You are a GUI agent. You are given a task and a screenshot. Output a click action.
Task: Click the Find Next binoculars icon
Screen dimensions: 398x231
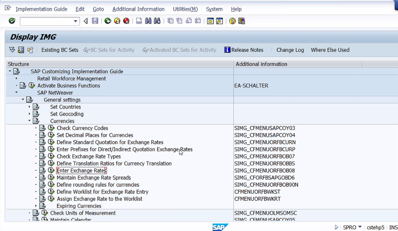pos(157,21)
